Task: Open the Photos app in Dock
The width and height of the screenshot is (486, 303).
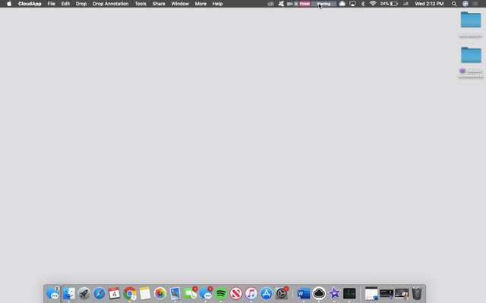Action: pos(160,293)
